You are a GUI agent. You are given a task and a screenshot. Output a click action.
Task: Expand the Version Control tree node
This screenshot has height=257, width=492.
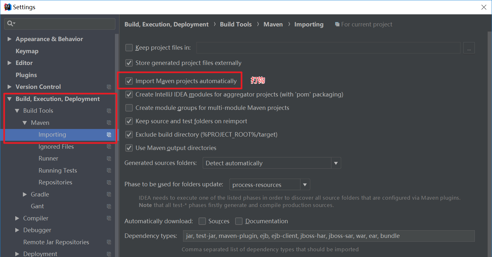click(10, 87)
